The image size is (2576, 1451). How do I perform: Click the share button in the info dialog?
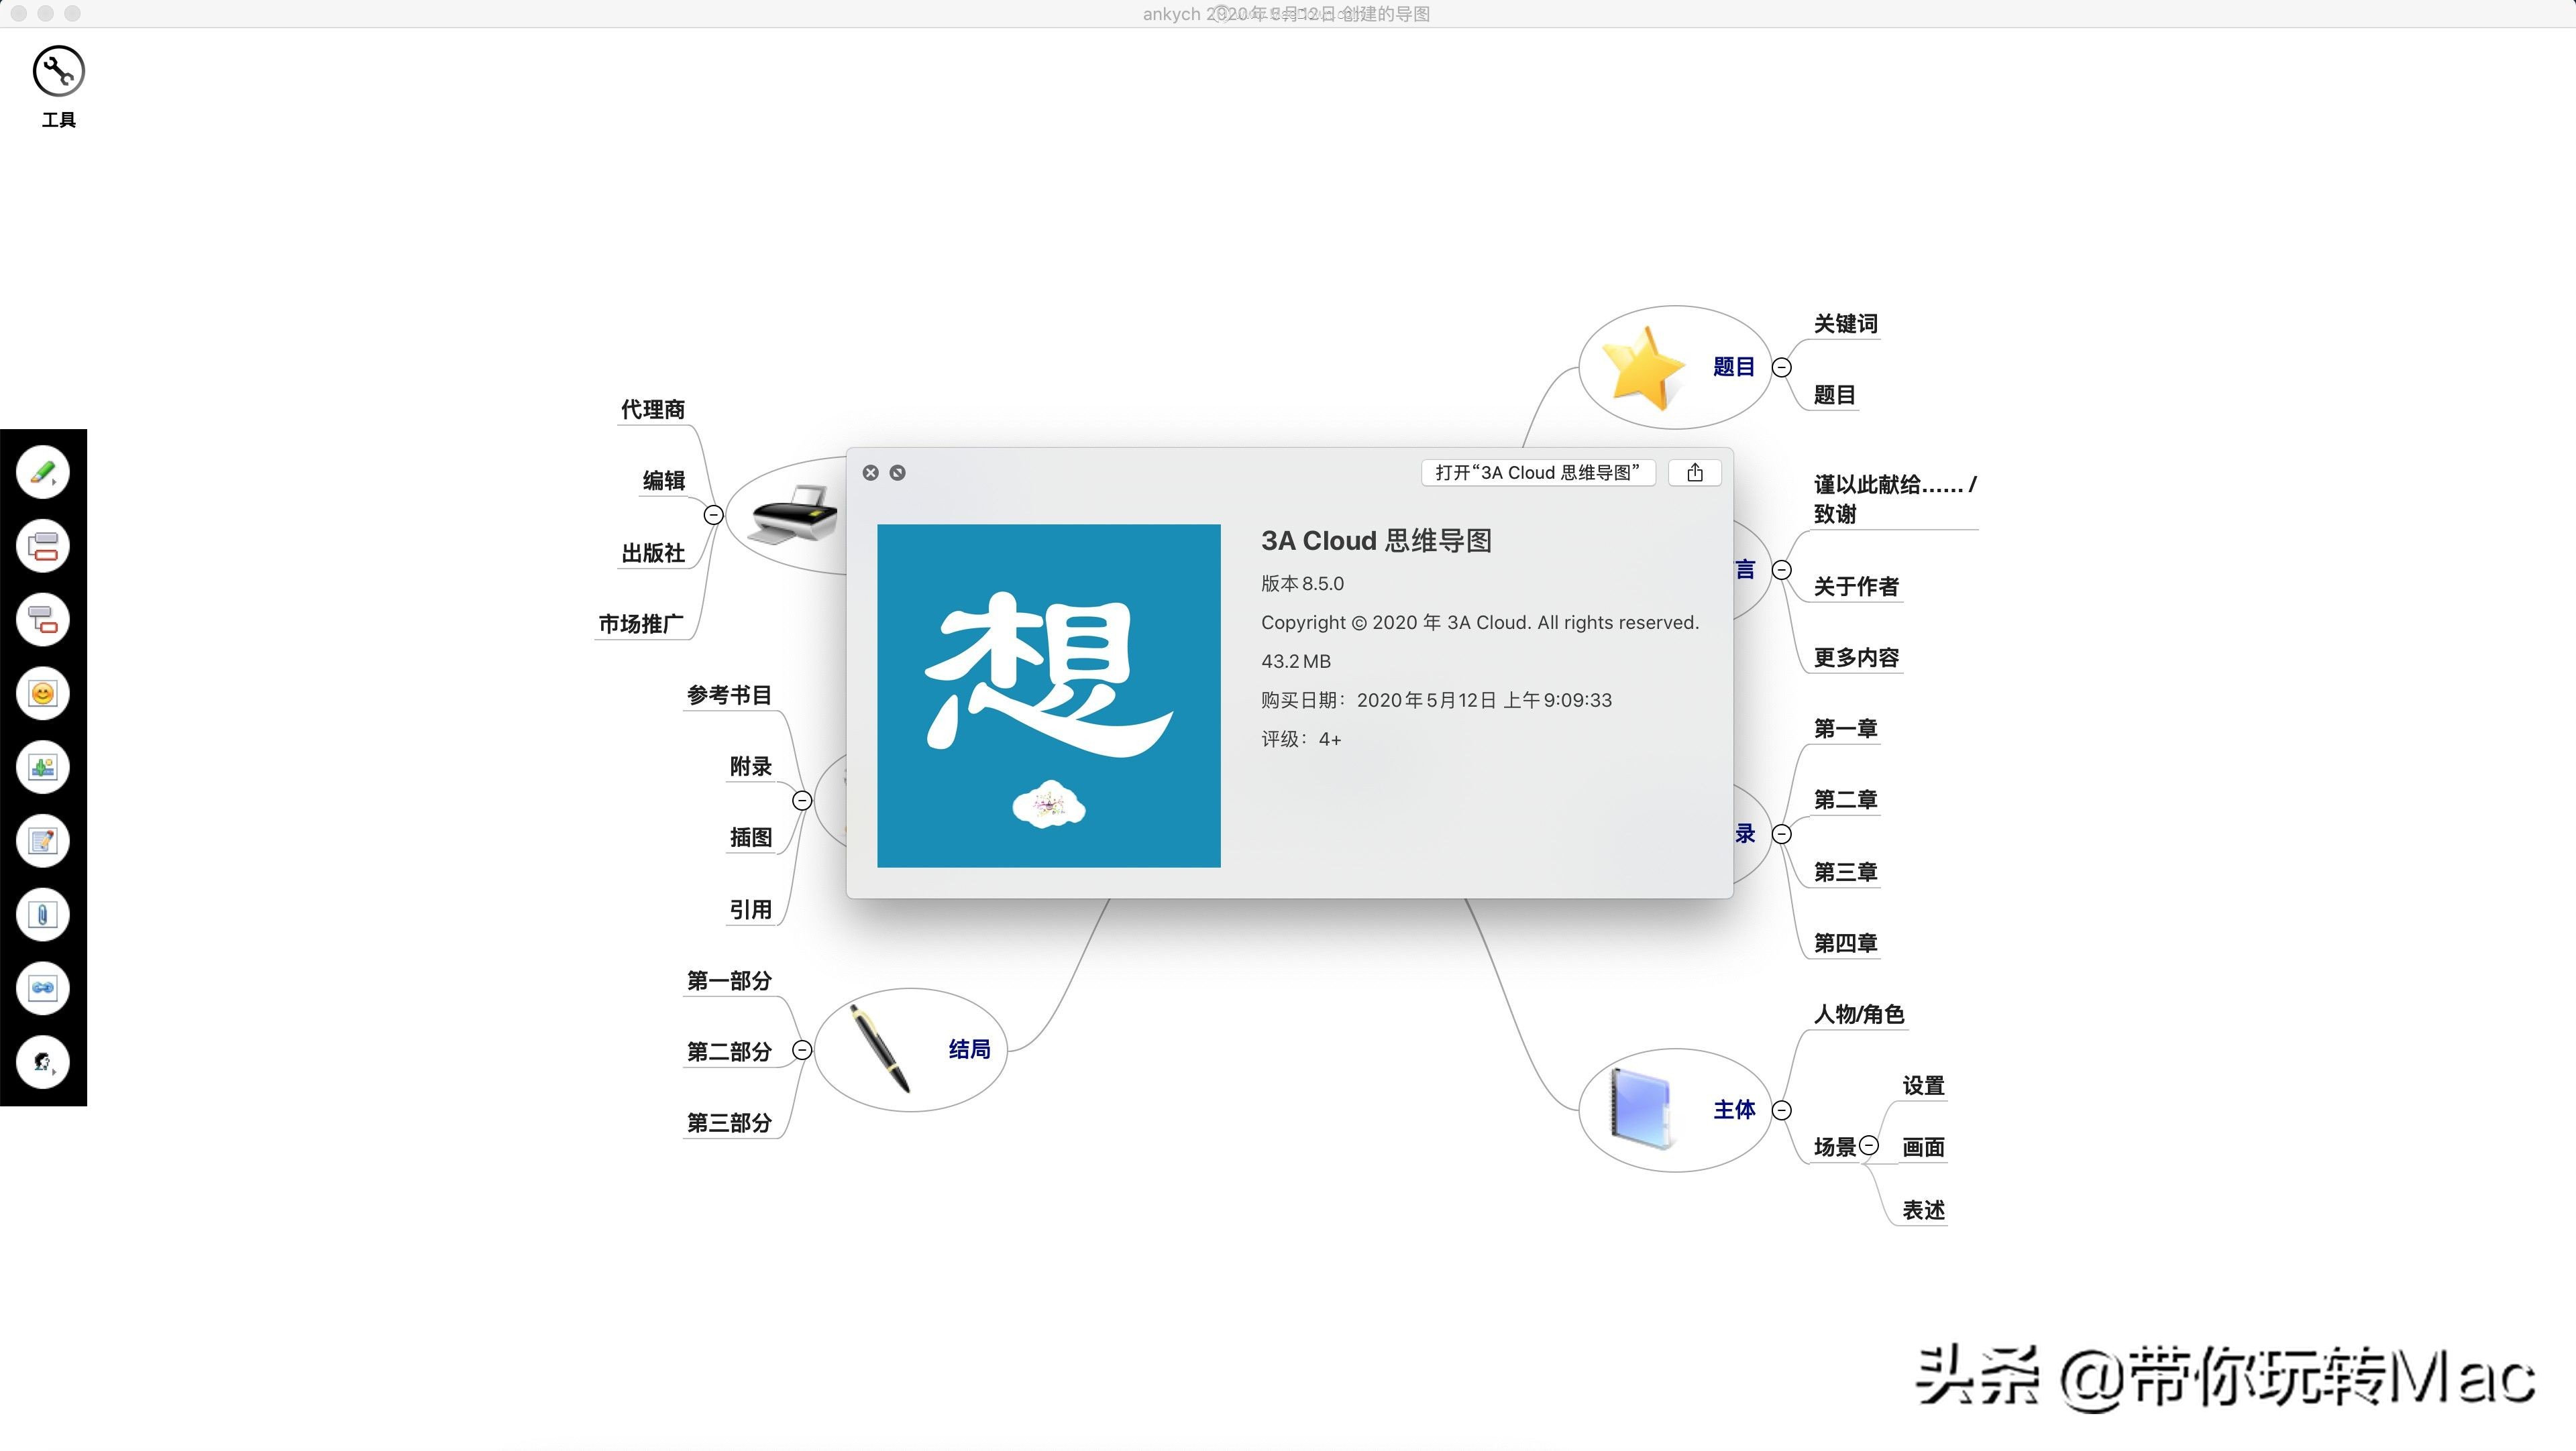click(x=1694, y=473)
